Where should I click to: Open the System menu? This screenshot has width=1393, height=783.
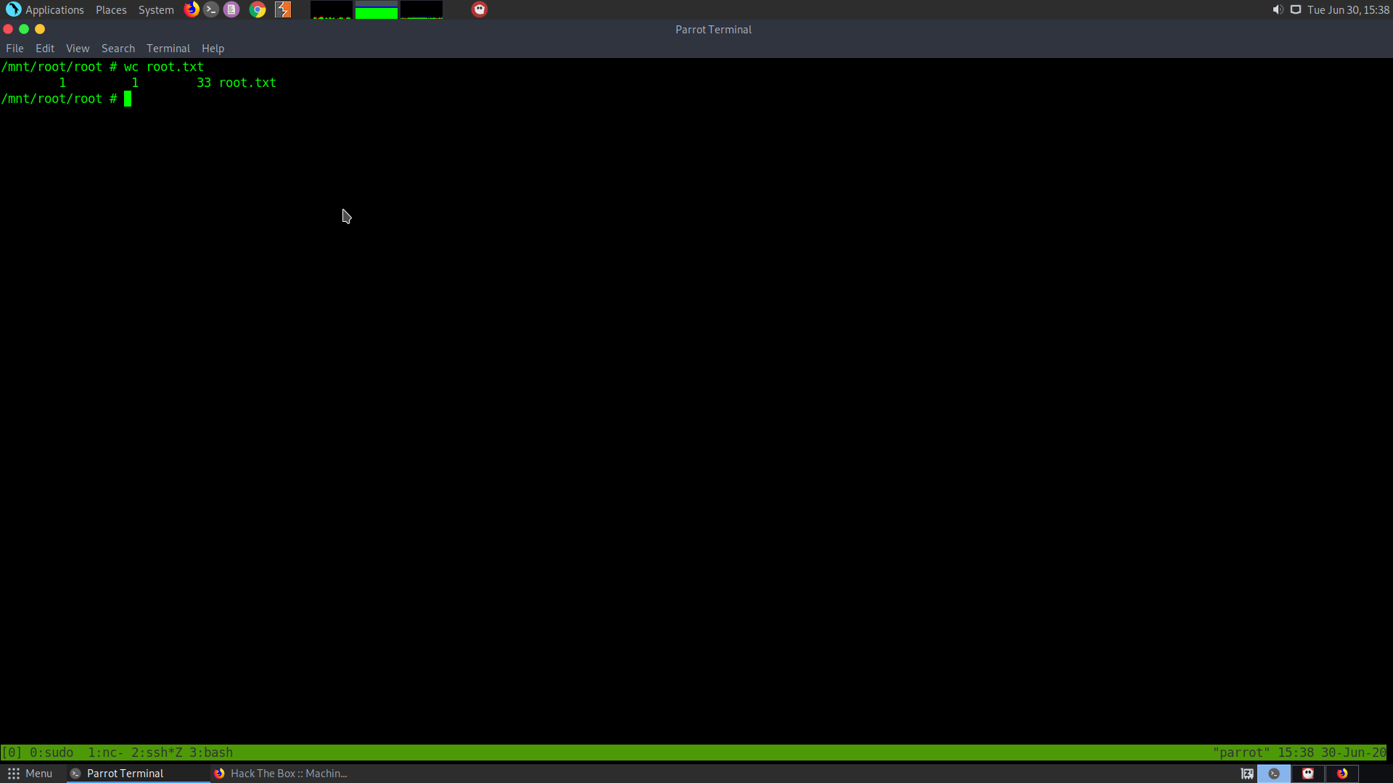pyautogui.click(x=156, y=9)
